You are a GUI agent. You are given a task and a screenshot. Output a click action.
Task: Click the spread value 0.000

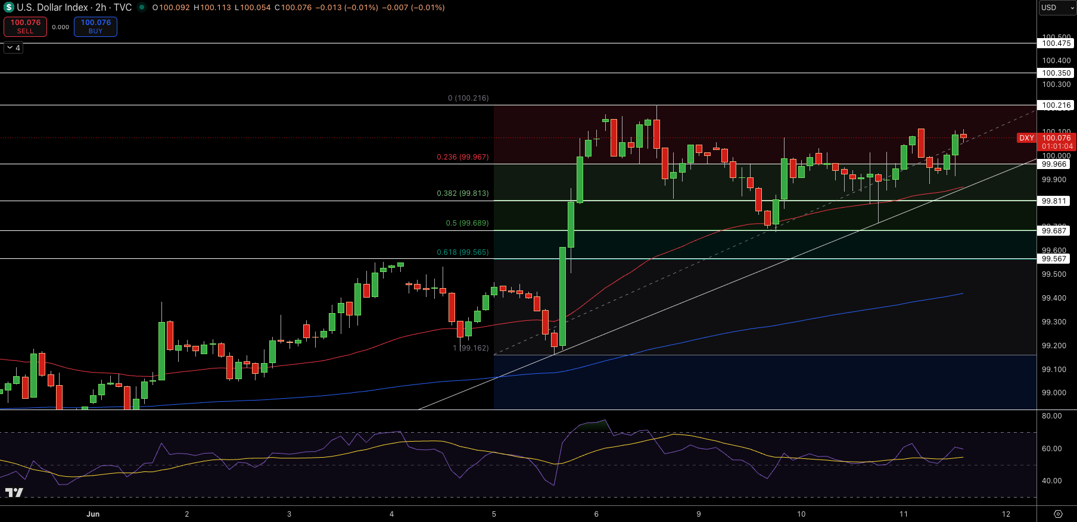click(60, 27)
